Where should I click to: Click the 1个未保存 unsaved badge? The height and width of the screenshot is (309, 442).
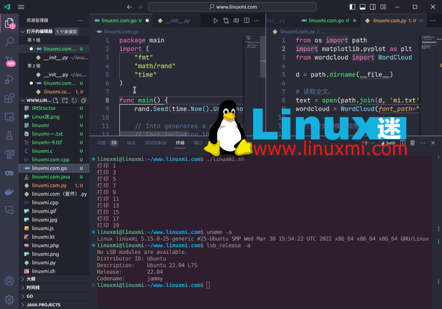click(67, 32)
